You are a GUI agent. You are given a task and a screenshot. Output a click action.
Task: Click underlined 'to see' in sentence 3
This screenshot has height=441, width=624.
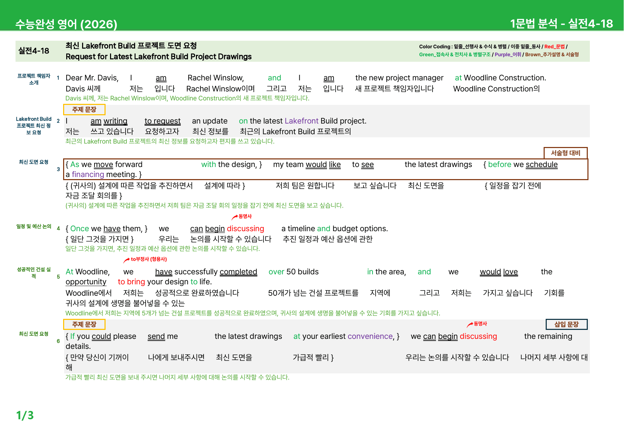[x=363, y=165]
